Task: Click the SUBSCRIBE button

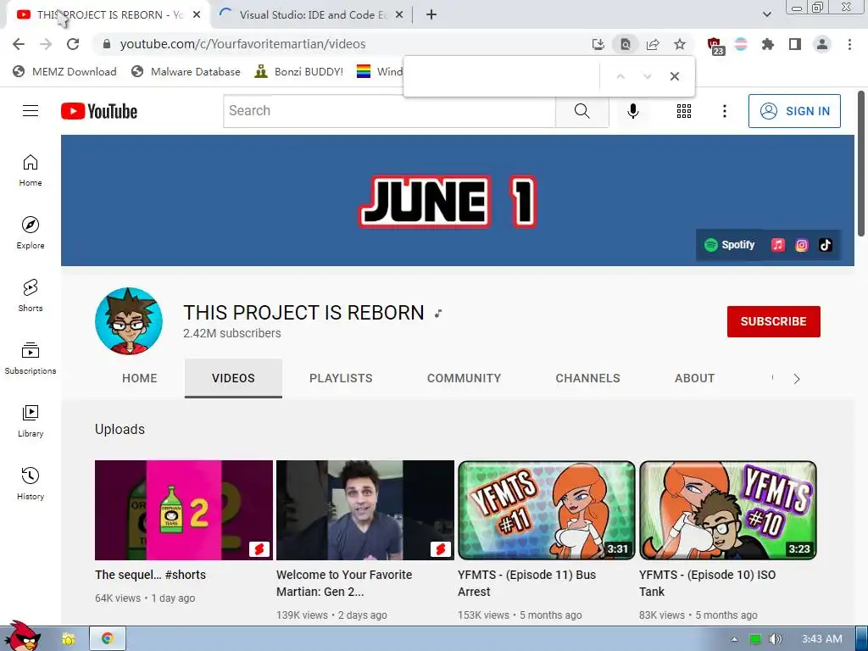Action: (773, 321)
